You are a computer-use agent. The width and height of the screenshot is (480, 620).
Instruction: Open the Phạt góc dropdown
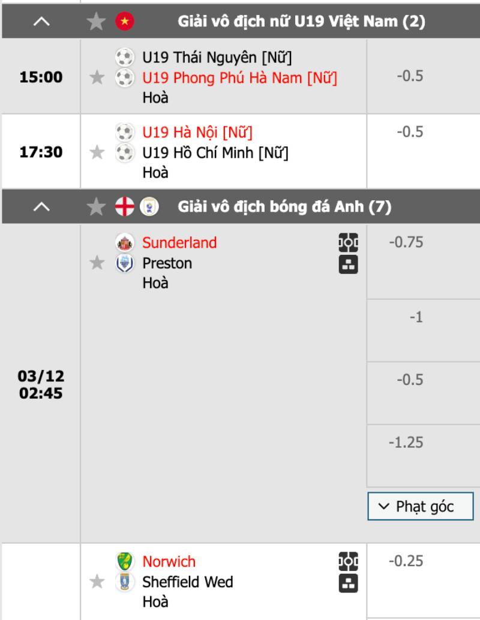coord(421,507)
